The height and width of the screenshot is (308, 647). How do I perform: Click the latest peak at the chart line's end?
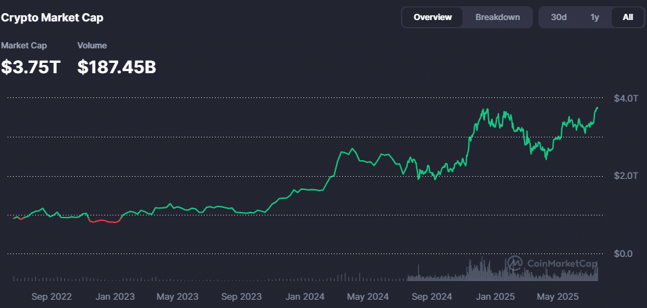coord(597,108)
